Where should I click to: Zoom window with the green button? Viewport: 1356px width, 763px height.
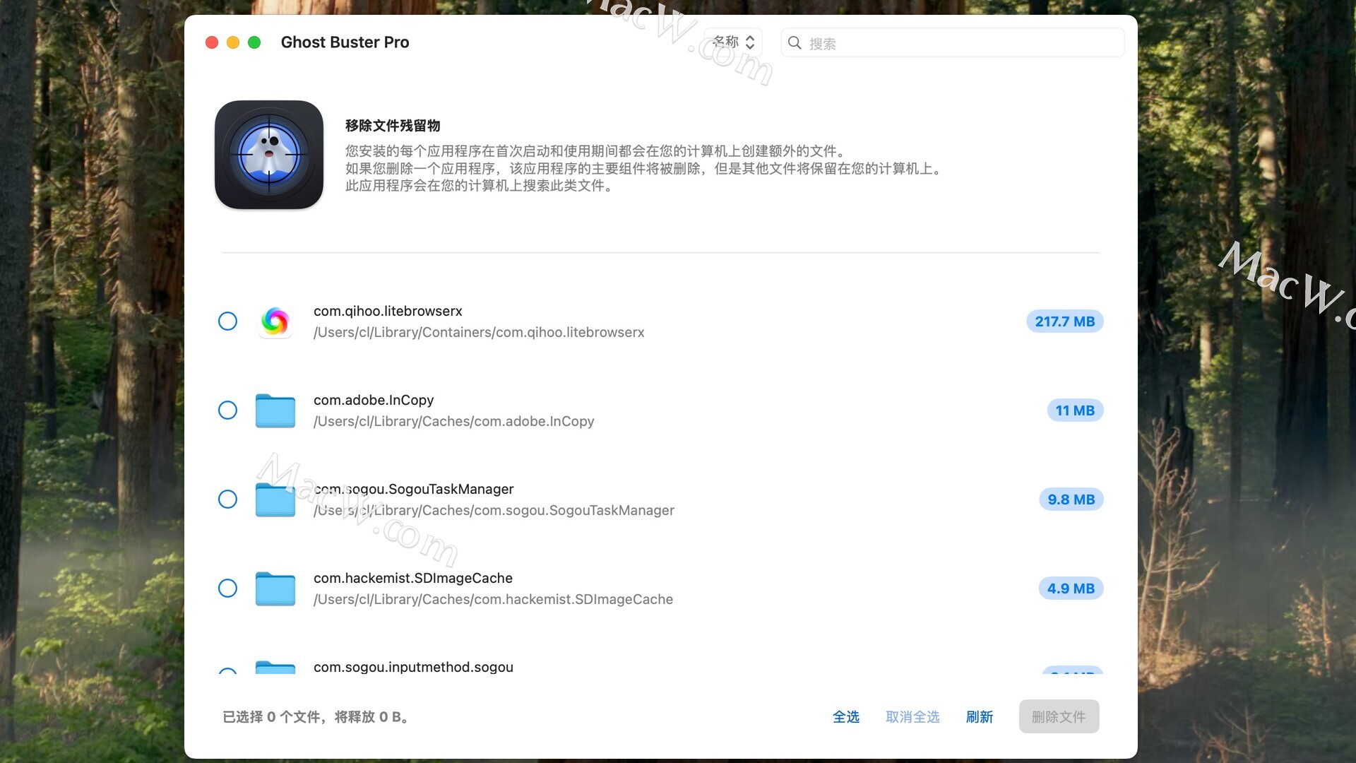(x=254, y=42)
